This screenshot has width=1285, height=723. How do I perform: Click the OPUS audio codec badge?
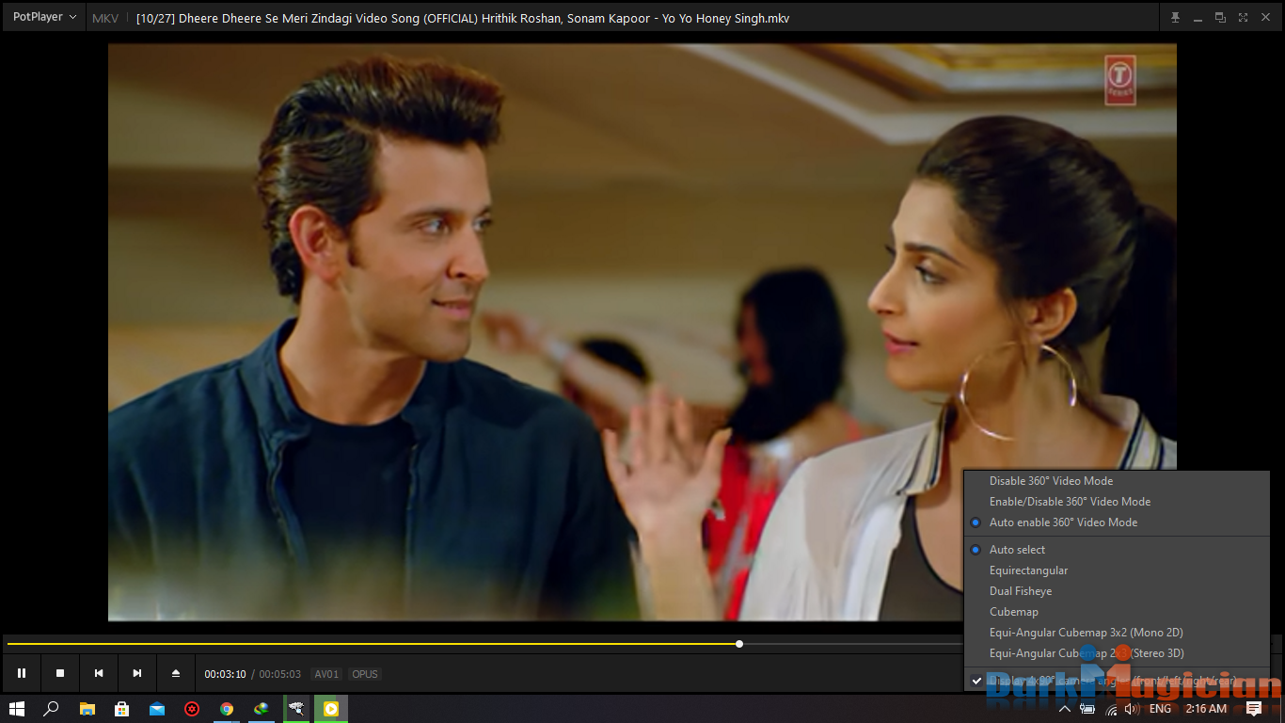coord(364,674)
